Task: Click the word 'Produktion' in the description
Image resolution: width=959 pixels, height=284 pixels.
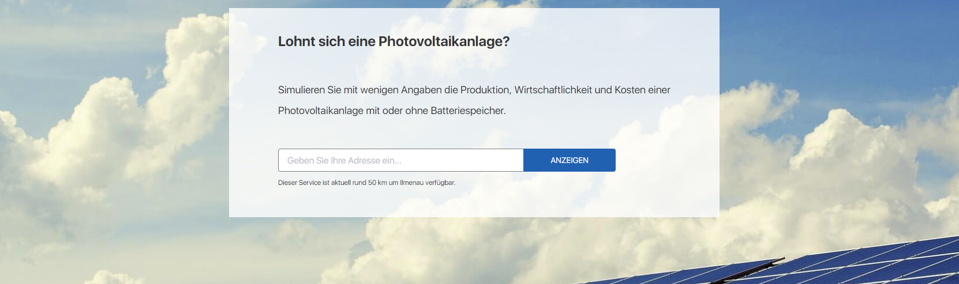Action: coord(485,90)
